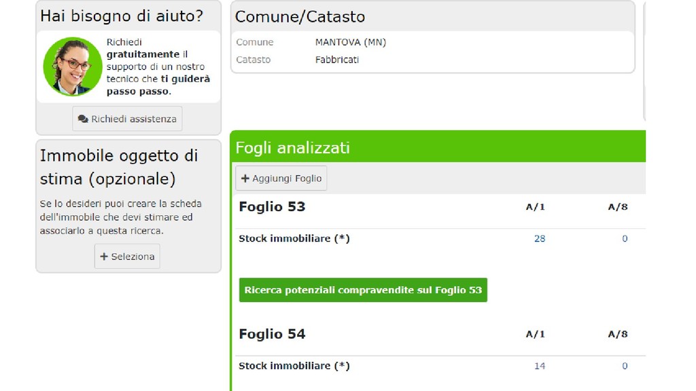Click the A/8 column header of Foglio 53
The width and height of the screenshot is (696, 391).
[x=618, y=207]
